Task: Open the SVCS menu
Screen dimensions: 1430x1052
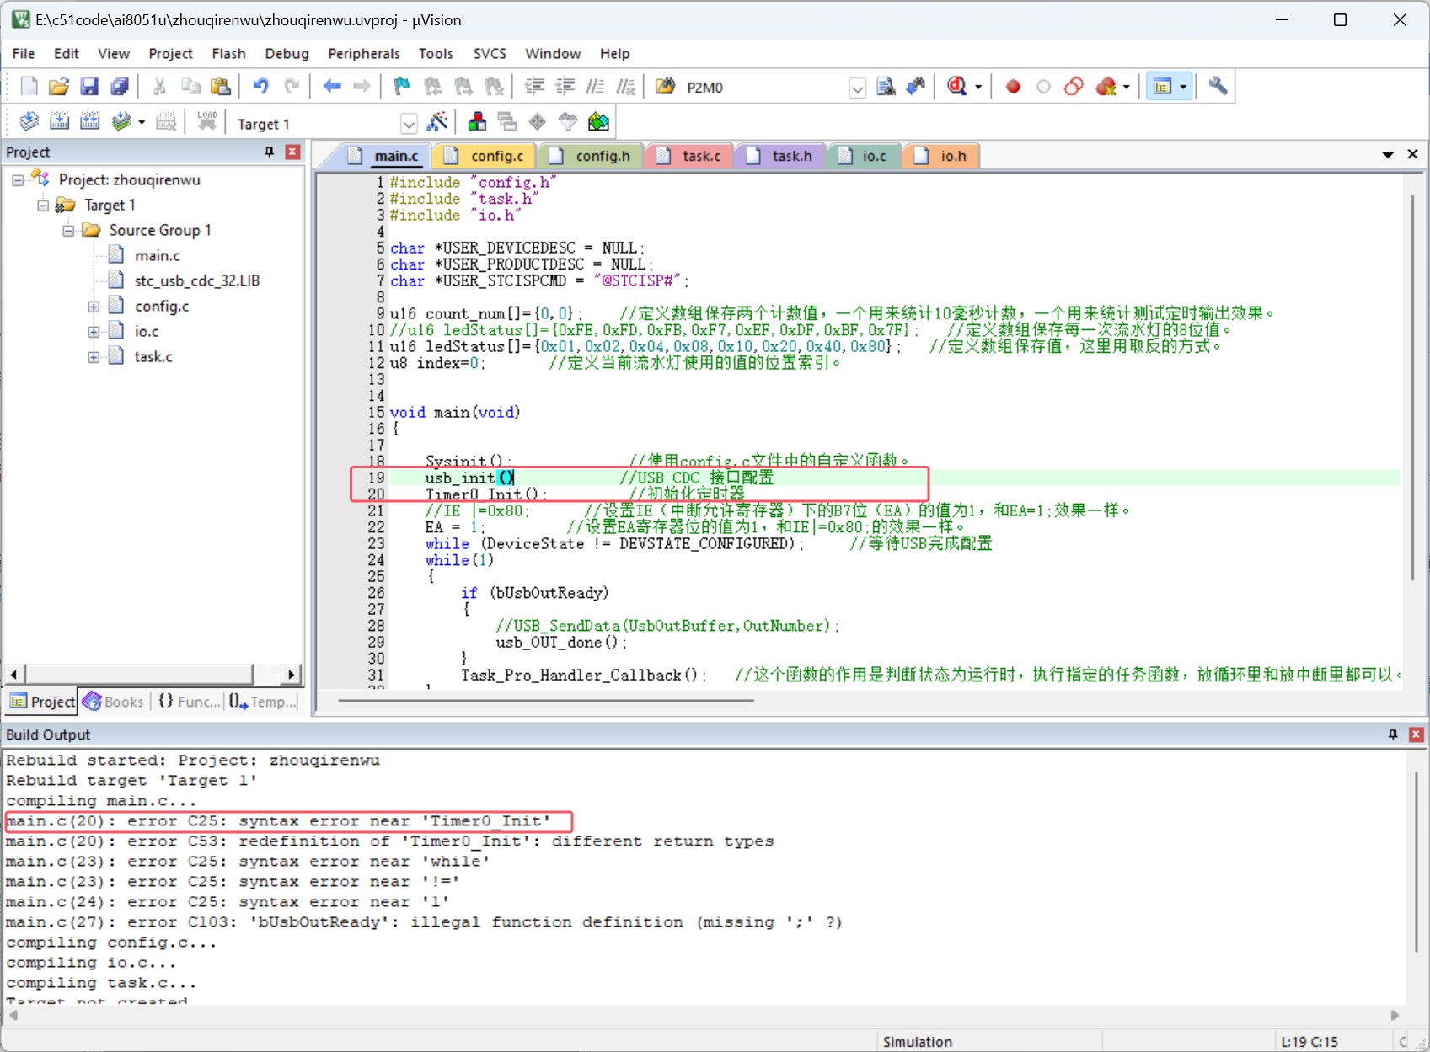Action: click(490, 53)
